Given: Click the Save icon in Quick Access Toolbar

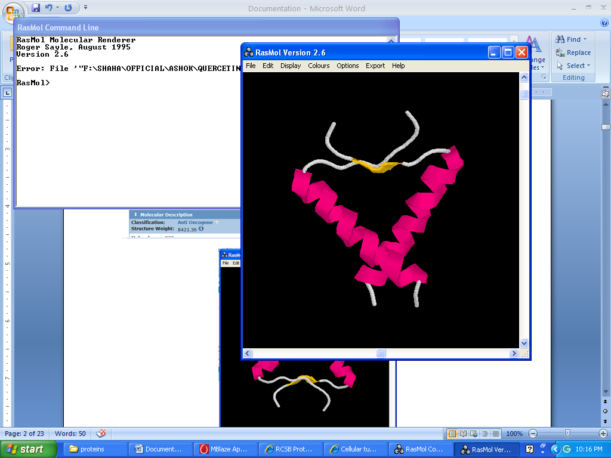Looking at the screenshot, I should 36,8.
